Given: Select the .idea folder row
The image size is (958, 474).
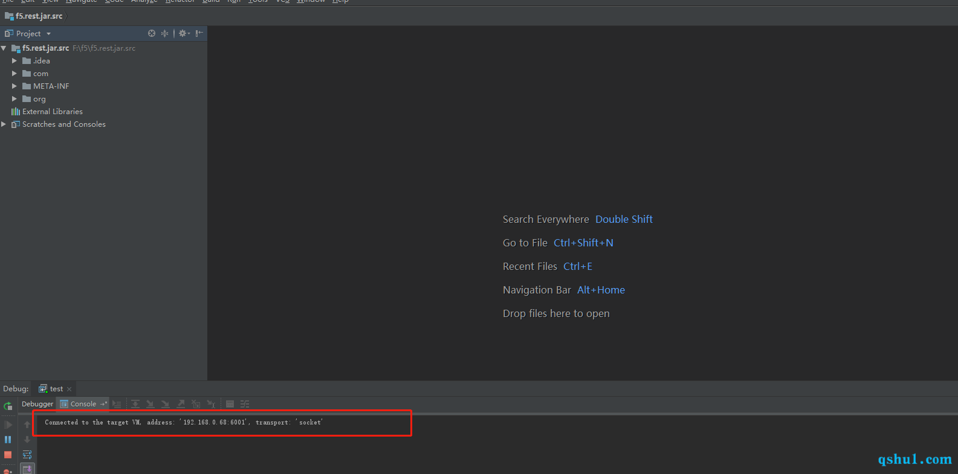Looking at the screenshot, I should tap(103, 61).
